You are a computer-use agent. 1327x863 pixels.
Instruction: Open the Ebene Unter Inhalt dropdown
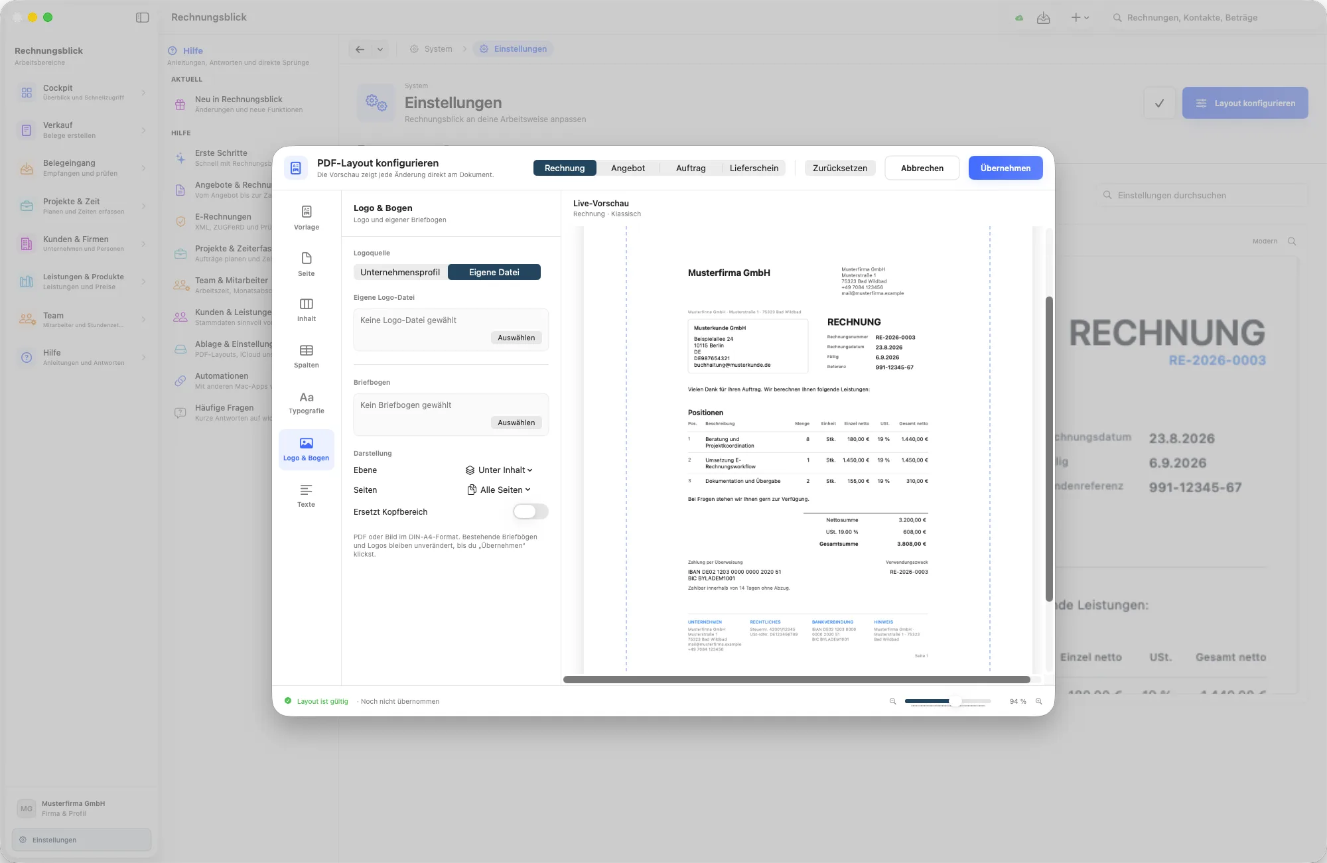(x=499, y=470)
